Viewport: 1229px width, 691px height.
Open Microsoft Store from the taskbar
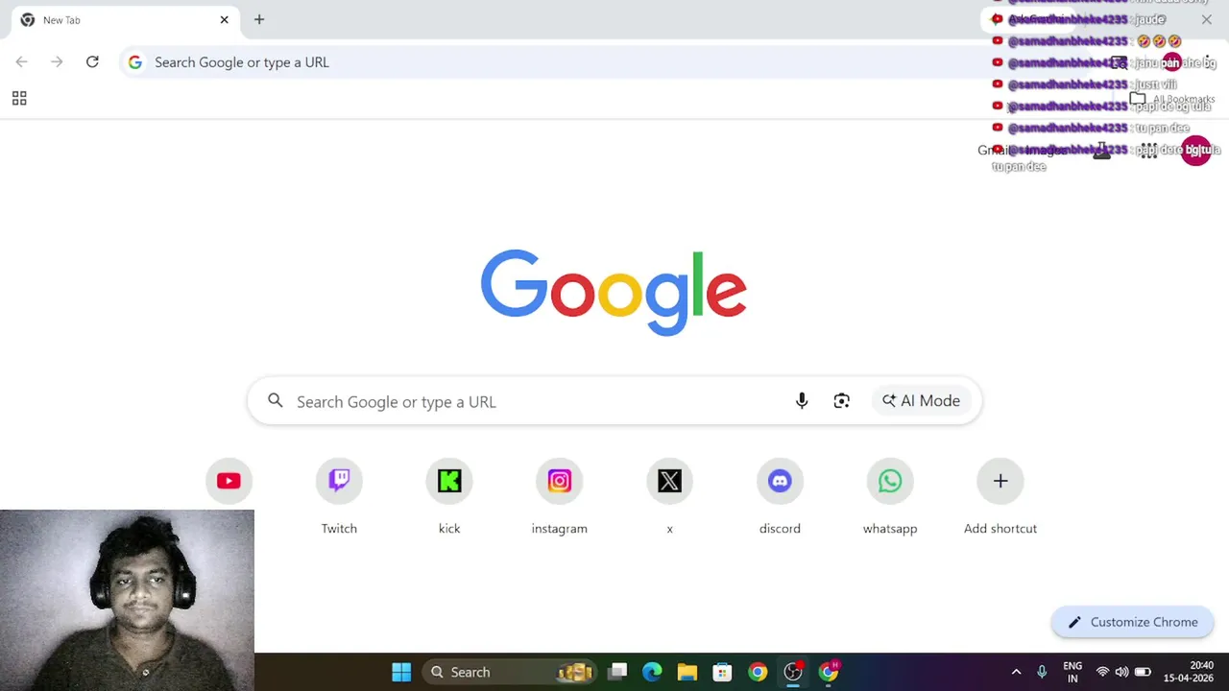coord(722,672)
